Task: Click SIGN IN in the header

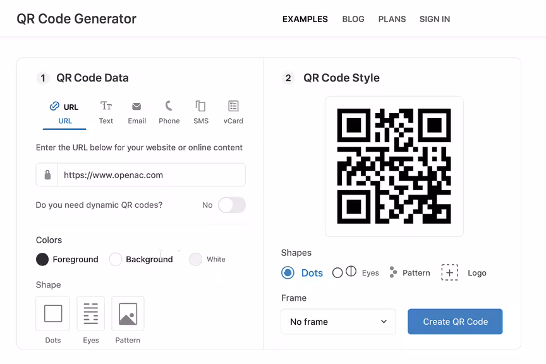Action: [x=435, y=19]
